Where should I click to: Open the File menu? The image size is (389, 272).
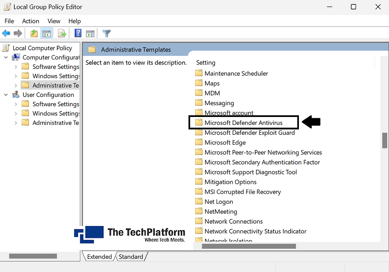coord(9,21)
